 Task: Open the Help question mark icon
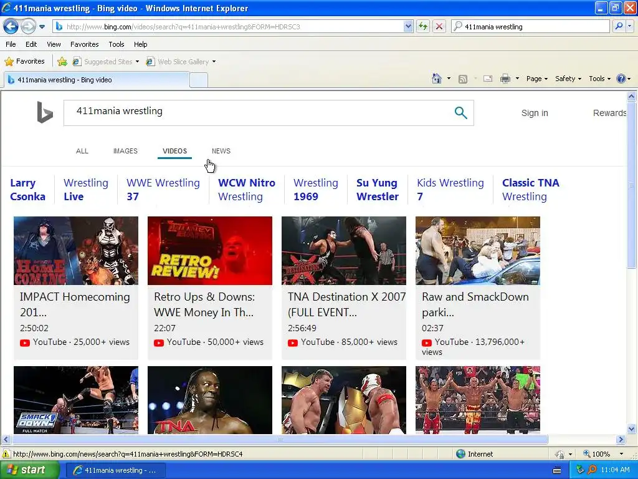623,79
